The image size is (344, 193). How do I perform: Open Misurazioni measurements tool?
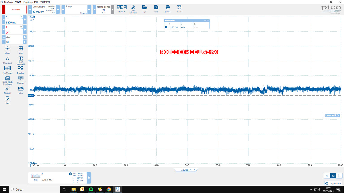[8, 60]
